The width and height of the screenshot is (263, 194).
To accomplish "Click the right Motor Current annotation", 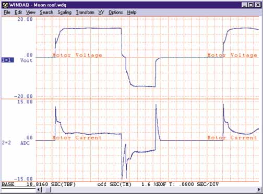I will (232, 138).
